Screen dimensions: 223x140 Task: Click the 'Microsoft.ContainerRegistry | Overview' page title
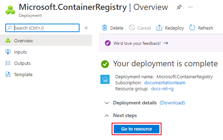[x=93, y=7]
